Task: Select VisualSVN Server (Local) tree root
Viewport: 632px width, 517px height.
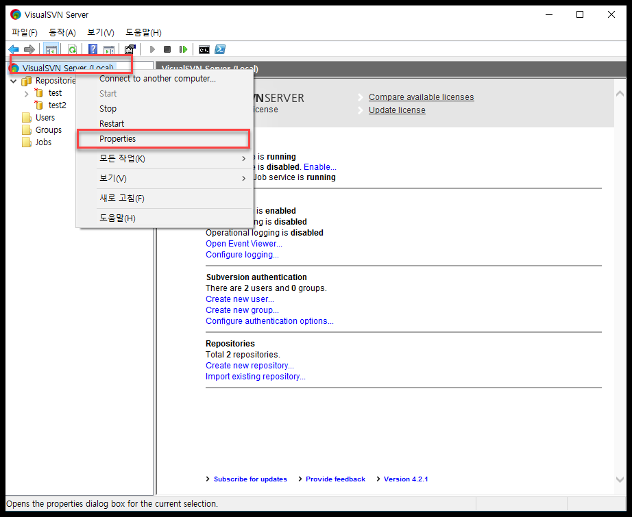Action: pos(68,68)
